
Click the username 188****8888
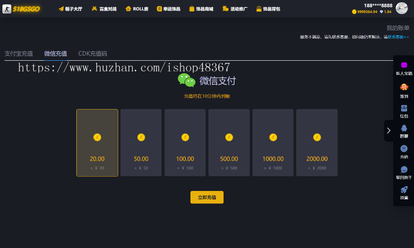click(378, 5)
